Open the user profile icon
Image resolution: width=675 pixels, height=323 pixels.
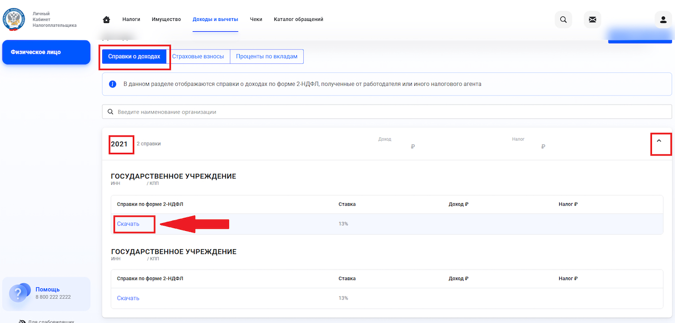click(663, 20)
